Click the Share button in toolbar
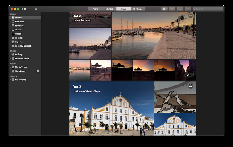This screenshot has height=147, width=233. point(172,9)
